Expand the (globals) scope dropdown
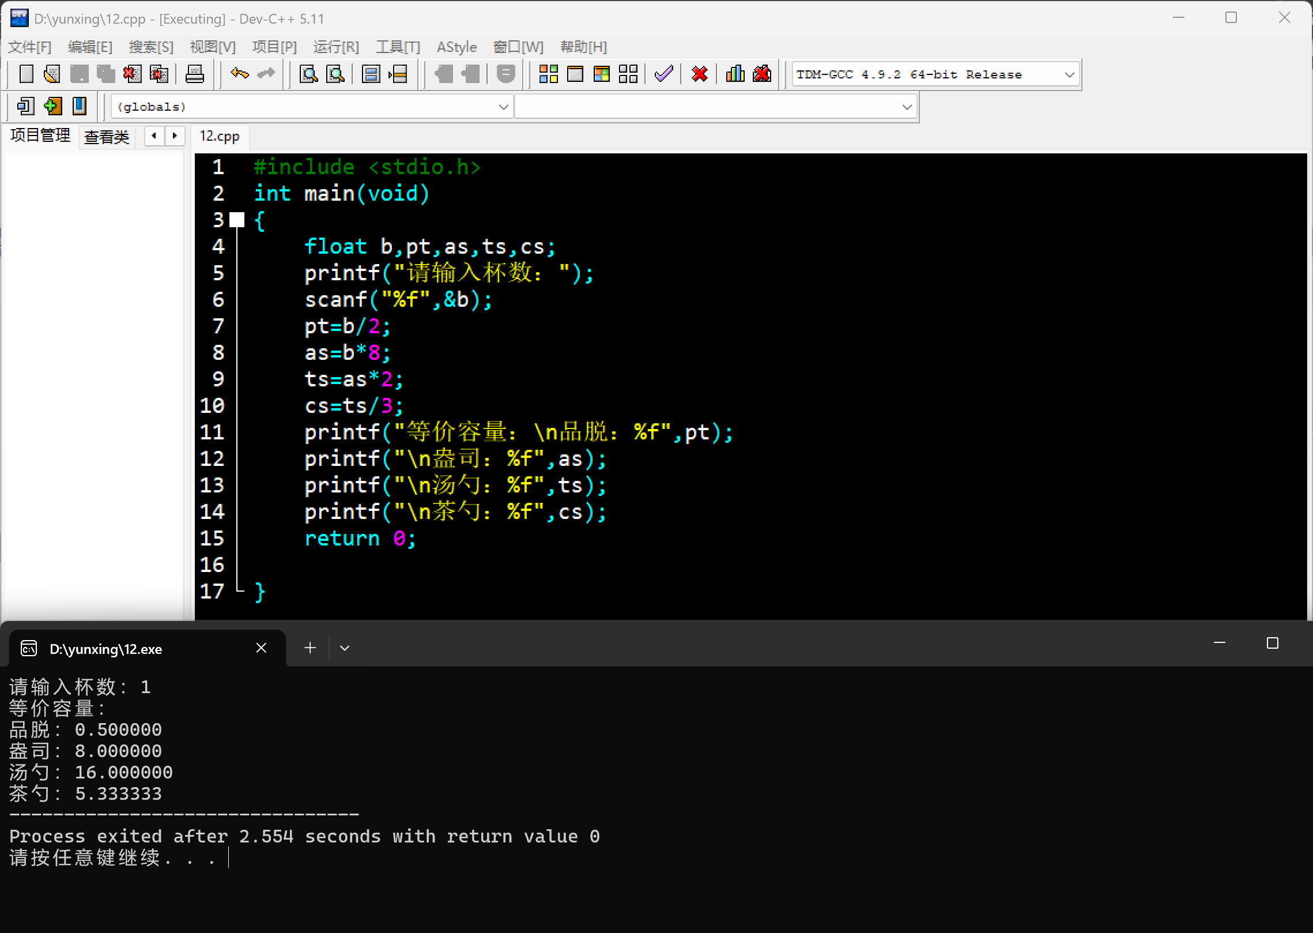 click(x=503, y=107)
